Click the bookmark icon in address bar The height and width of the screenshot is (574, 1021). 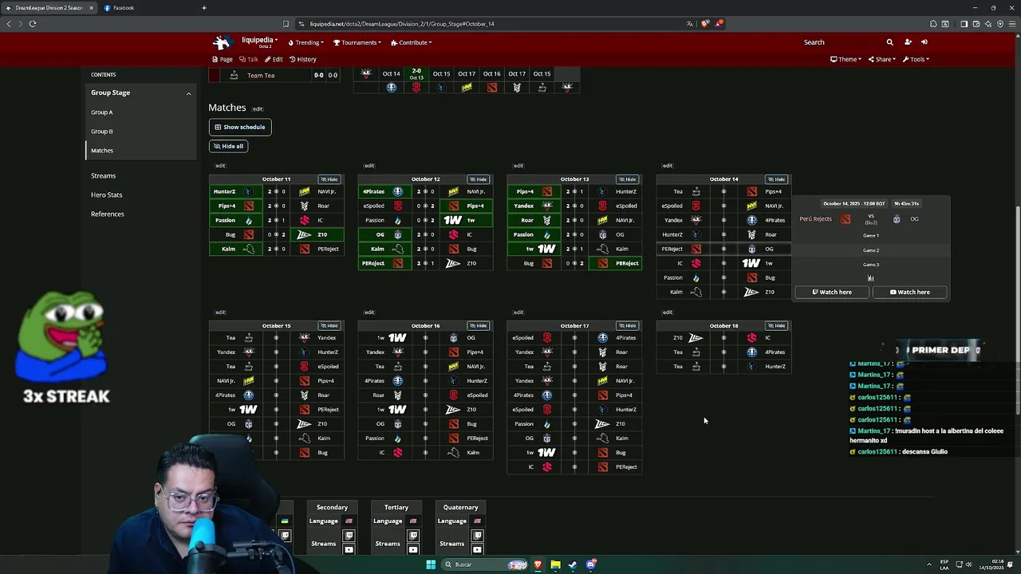(x=286, y=24)
